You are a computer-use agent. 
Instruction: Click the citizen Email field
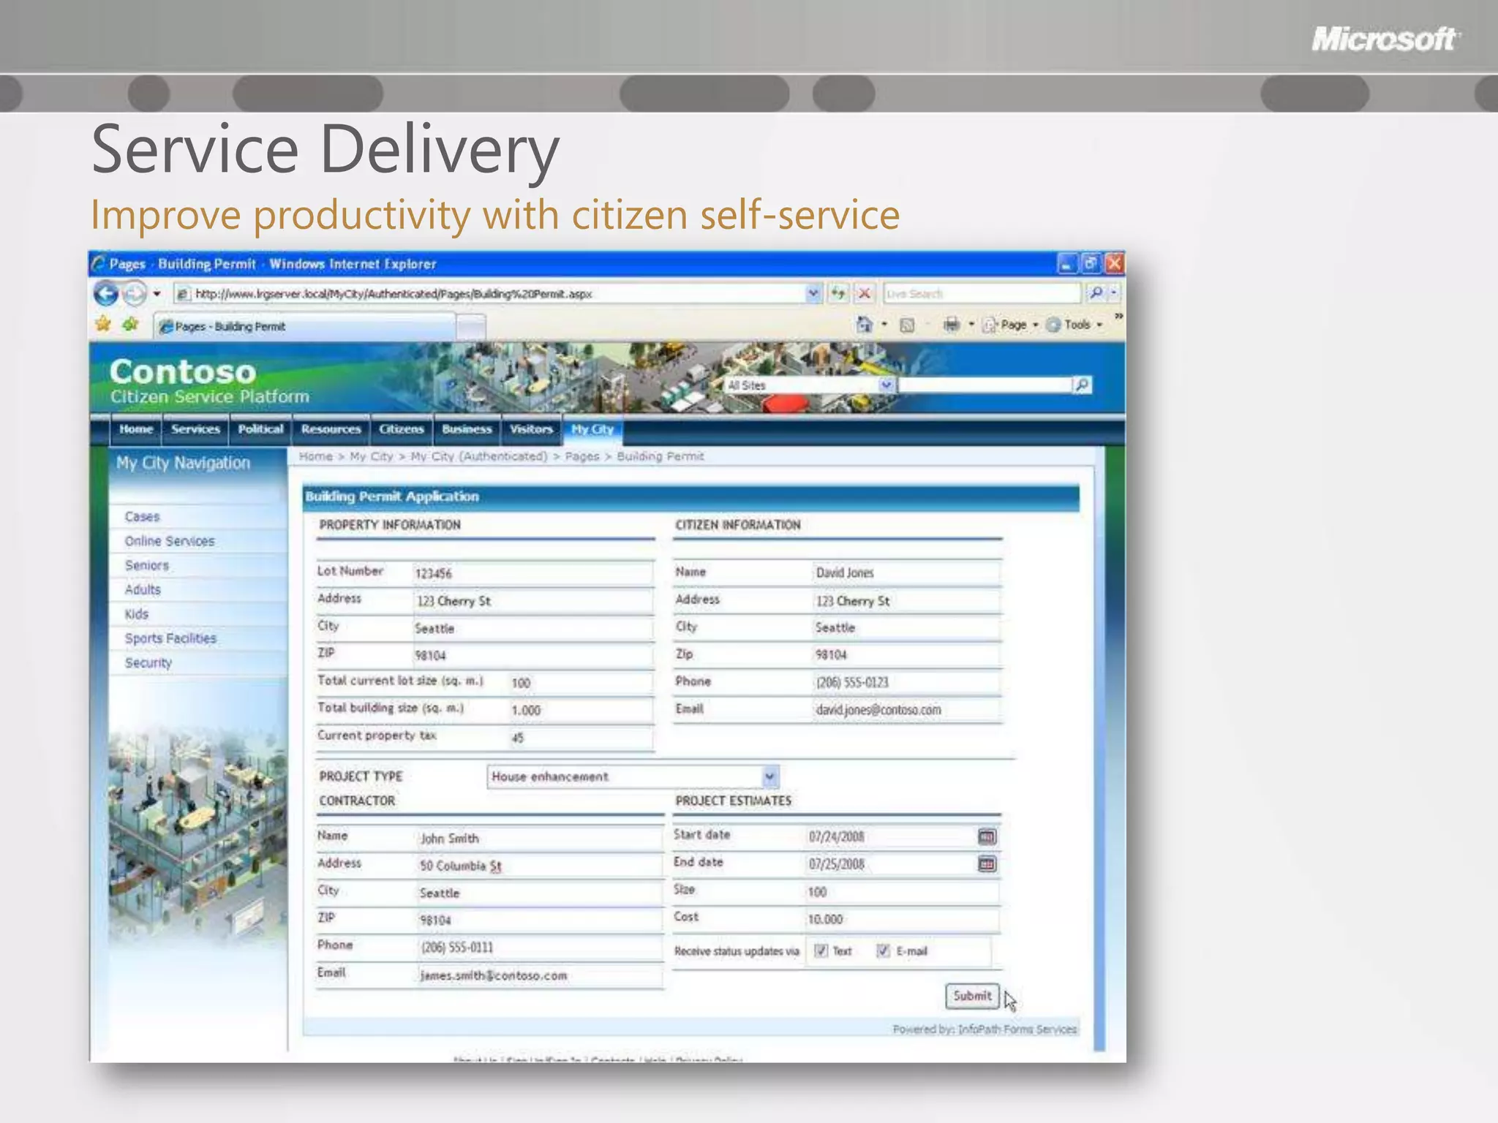(906, 709)
